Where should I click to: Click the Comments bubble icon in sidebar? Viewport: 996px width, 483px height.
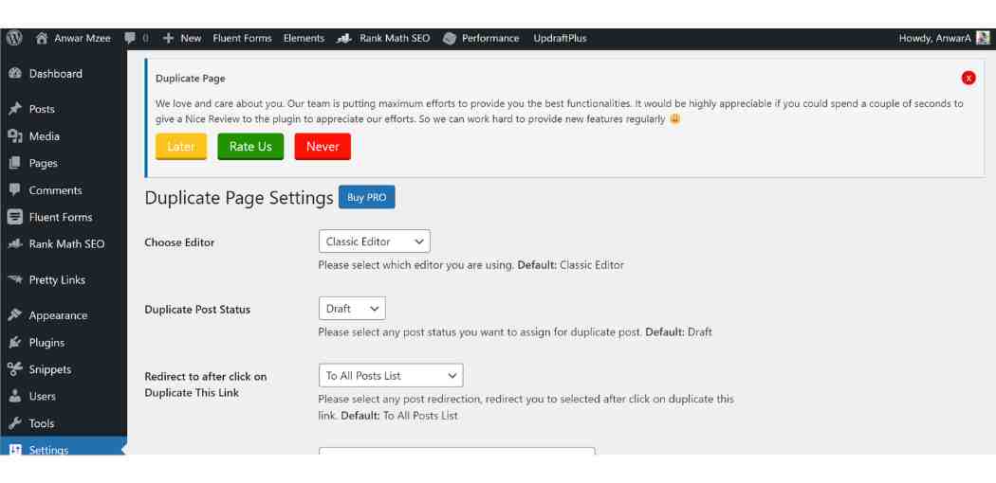tap(15, 190)
